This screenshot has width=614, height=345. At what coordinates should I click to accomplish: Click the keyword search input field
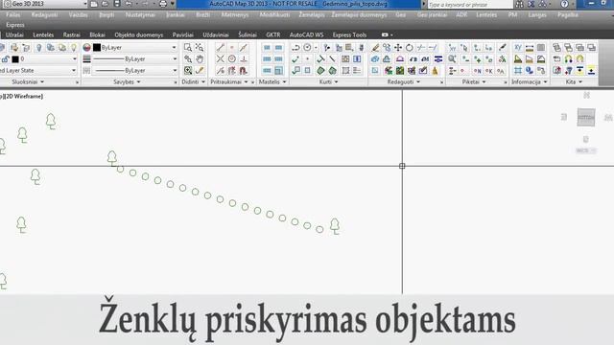tap(469, 4)
